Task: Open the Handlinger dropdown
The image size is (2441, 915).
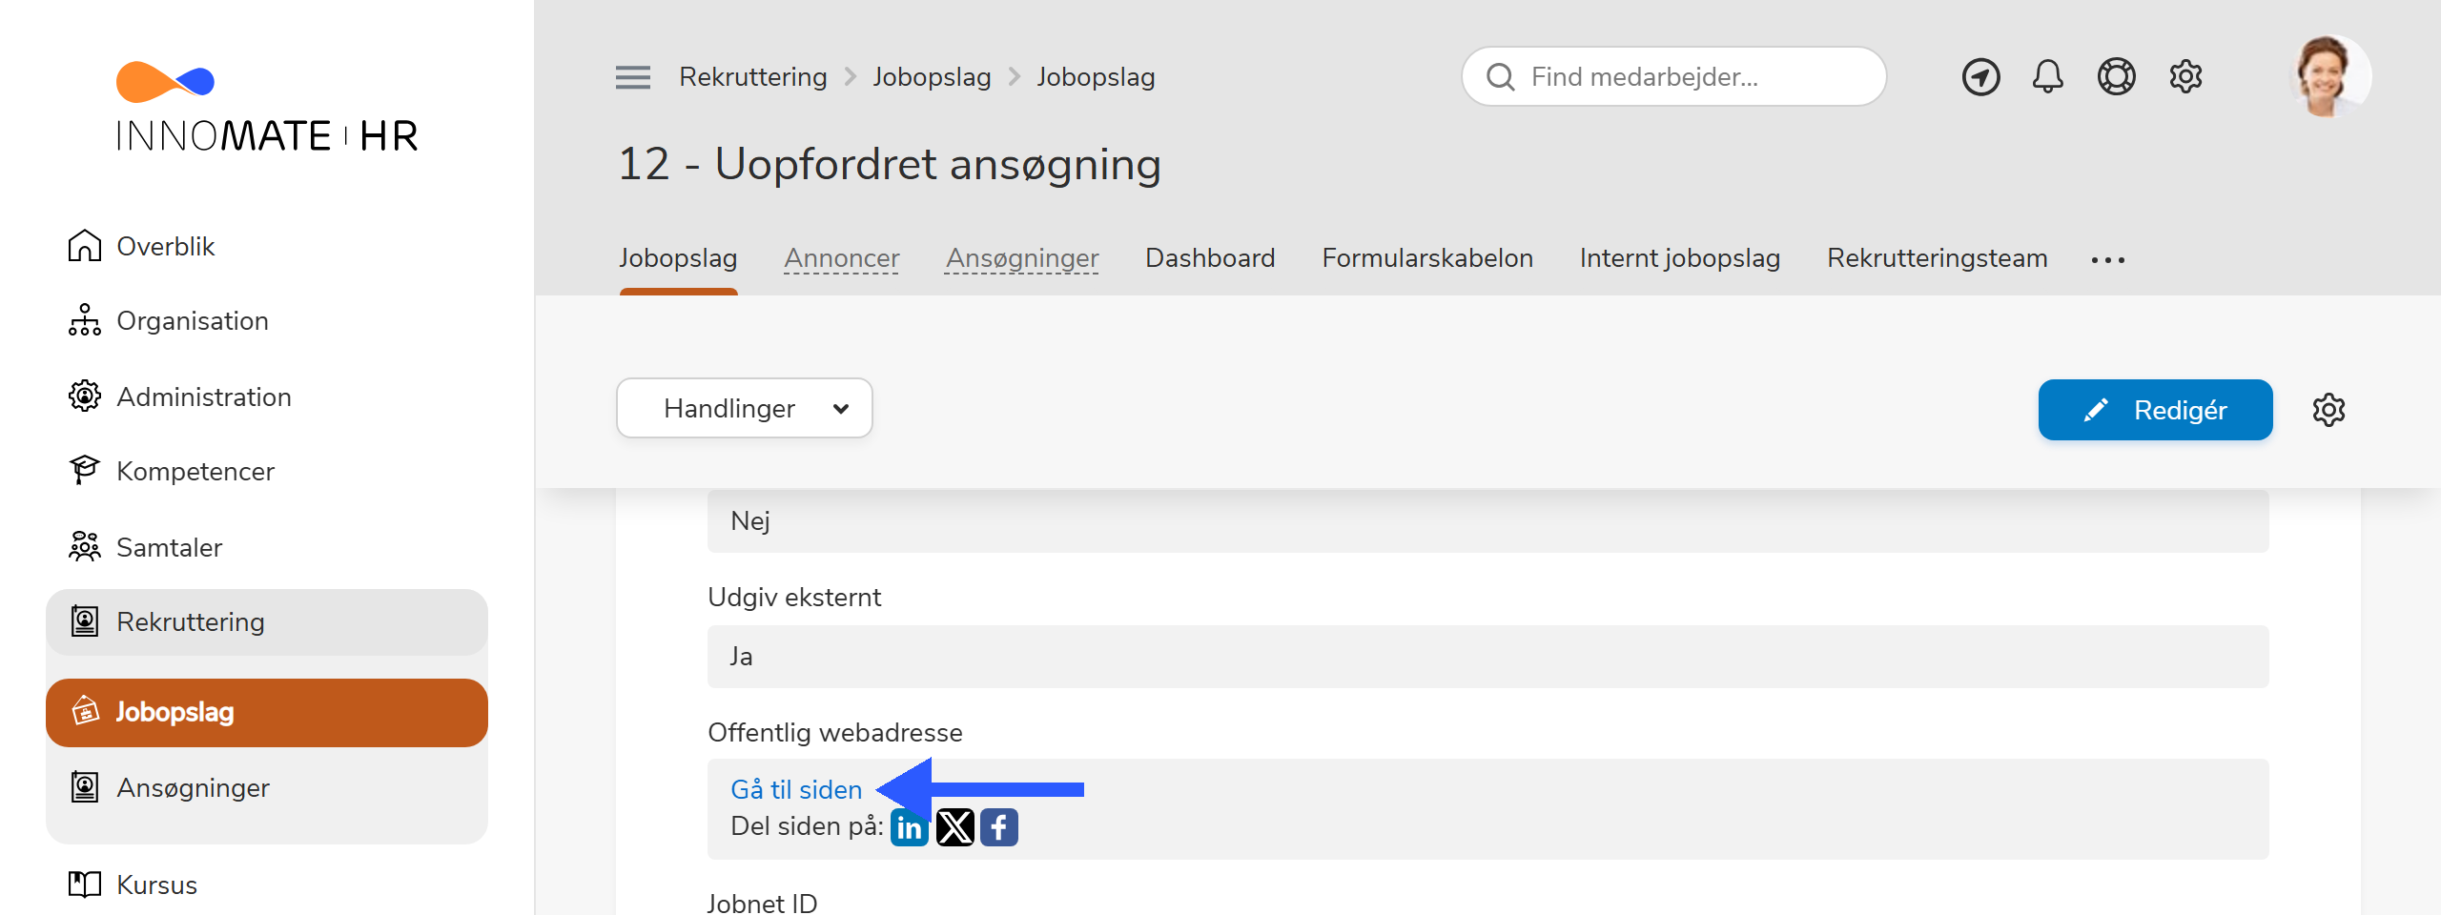Action: (745, 408)
